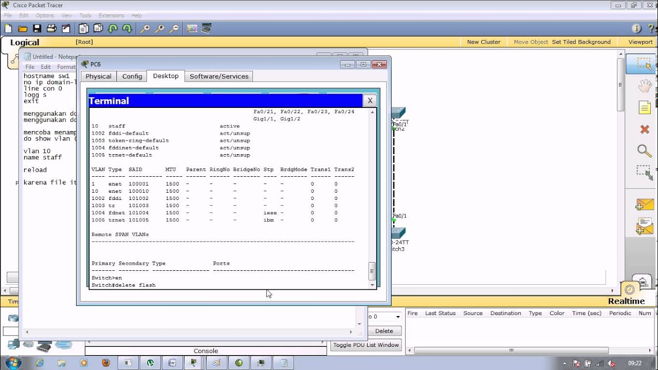
Task: Click New Cluster button
Action: (484, 42)
